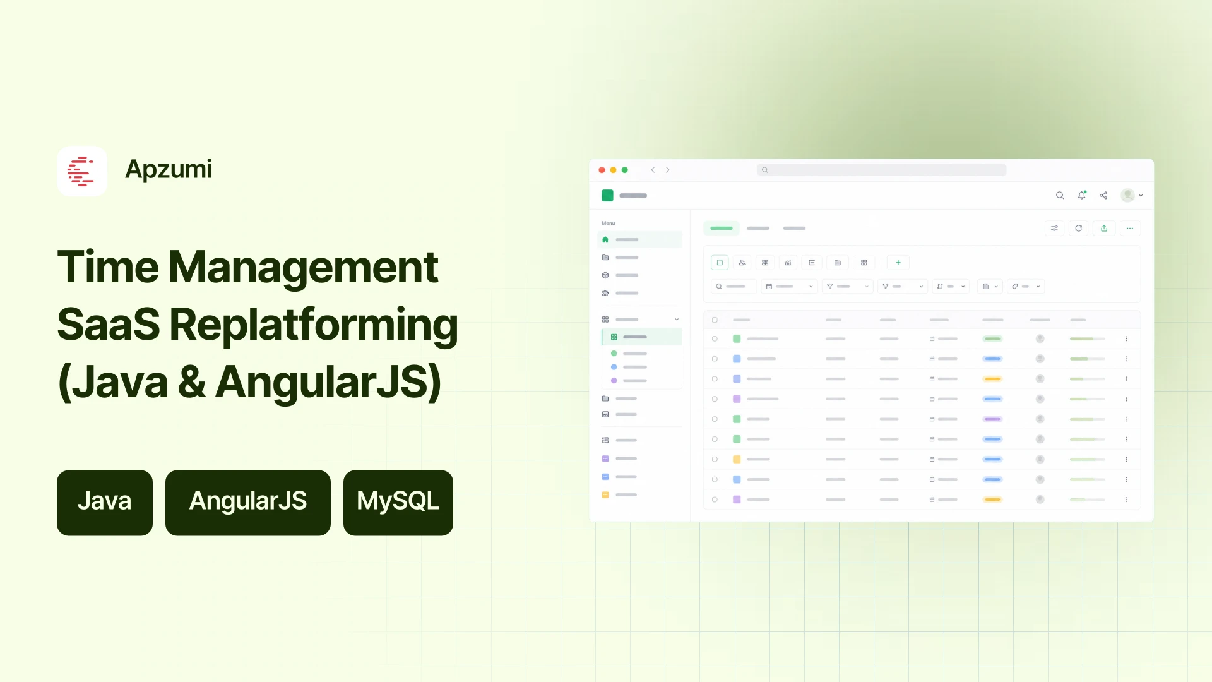Select the last table row's circle checkbox
The height and width of the screenshot is (682, 1212).
715,500
